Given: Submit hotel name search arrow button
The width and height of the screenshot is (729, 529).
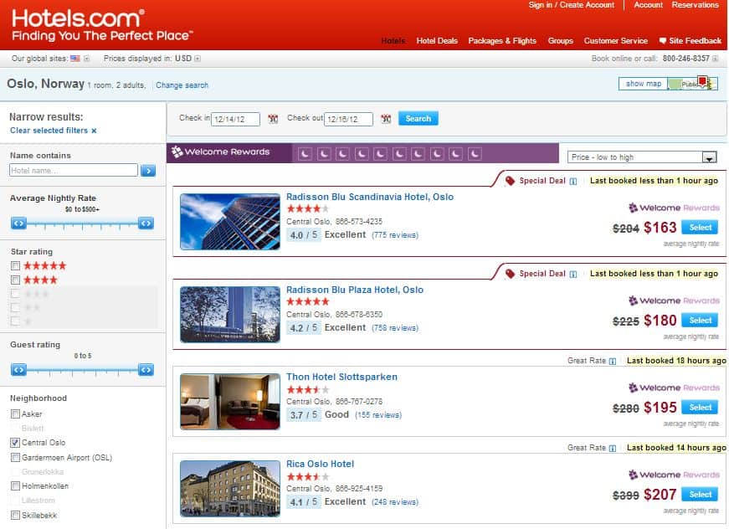Looking at the screenshot, I should 148,171.
